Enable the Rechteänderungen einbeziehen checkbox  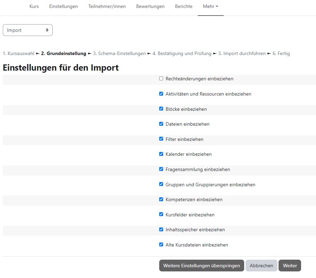161,78
